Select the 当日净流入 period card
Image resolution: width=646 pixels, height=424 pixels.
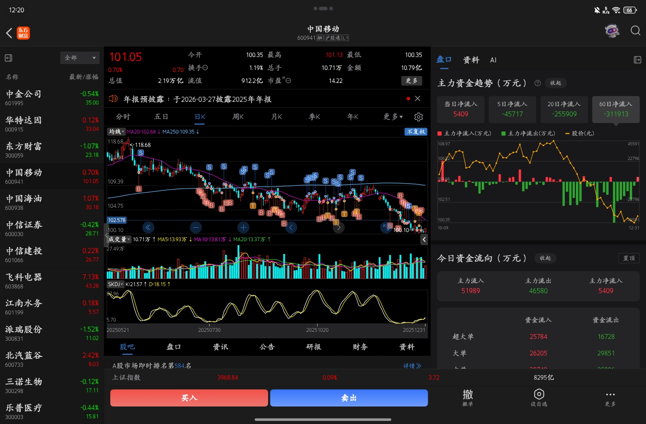(x=461, y=109)
